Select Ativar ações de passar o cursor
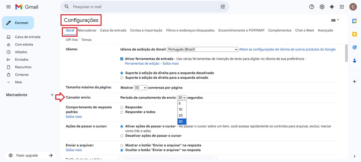 tap(122, 126)
